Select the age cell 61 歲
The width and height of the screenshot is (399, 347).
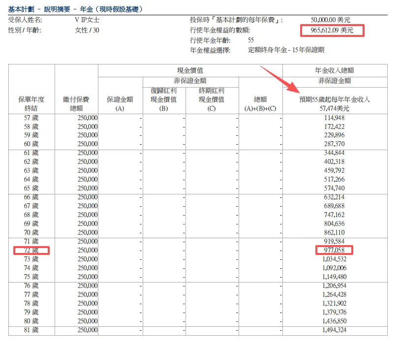point(31,153)
